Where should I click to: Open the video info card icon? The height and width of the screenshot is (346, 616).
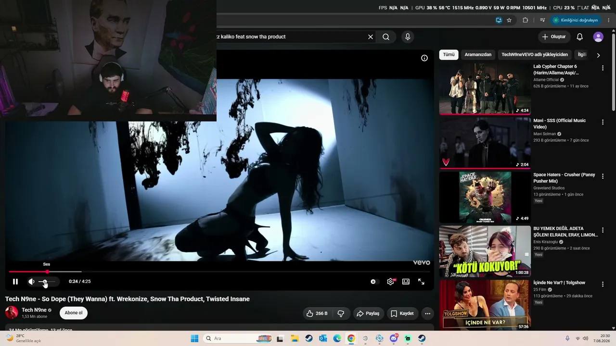coord(424,58)
